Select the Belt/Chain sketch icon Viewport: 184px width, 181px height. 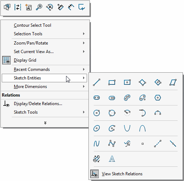pyautogui.click(x=97, y=159)
